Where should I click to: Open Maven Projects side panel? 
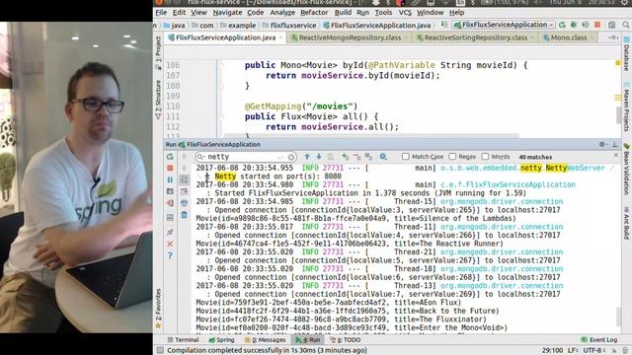coord(626,106)
